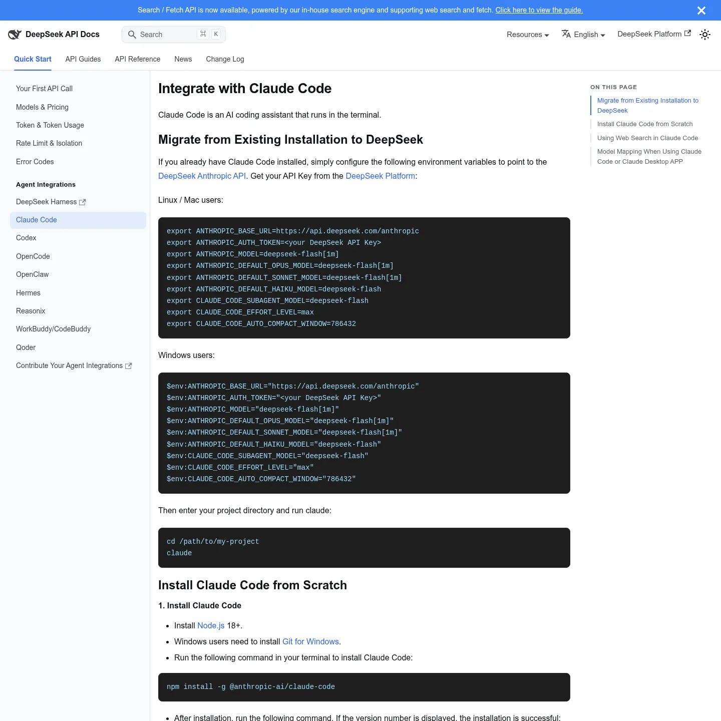The width and height of the screenshot is (721, 721).
Task: Open the Qoder integration page
Action: pyautogui.click(x=78, y=347)
